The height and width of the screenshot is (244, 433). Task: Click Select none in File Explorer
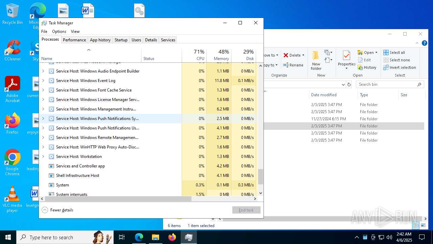tap(396, 60)
